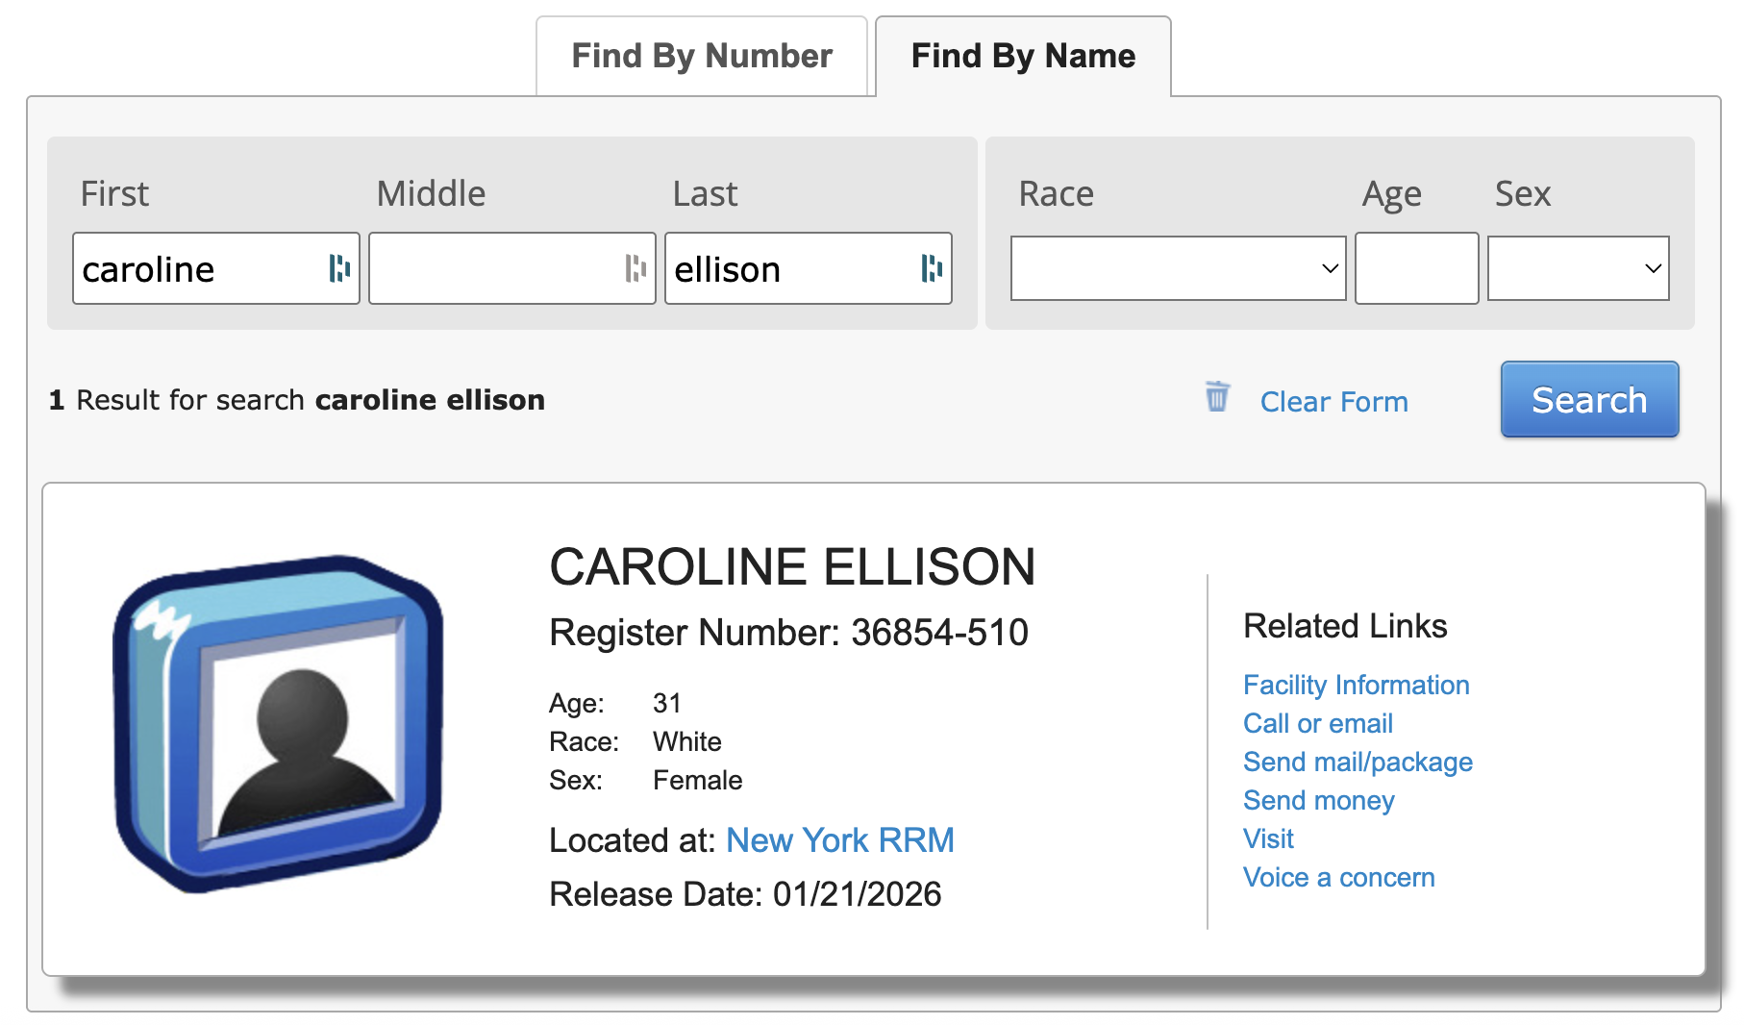
Task: Click the Send money link
Action: [1318, 800]
